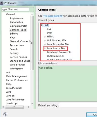The image size is (97, 117).
Task: Select the JavaScript Source File content type
Action: point(59,52)
